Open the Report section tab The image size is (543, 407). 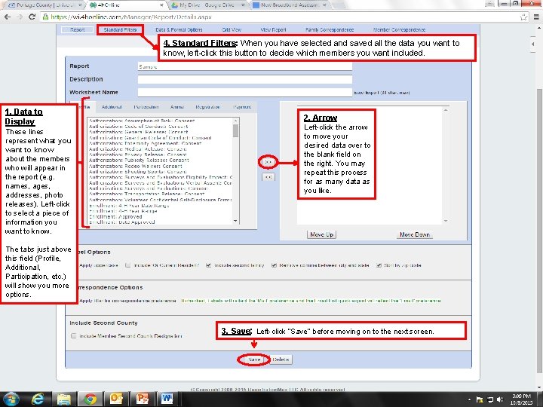coord(77,29)
